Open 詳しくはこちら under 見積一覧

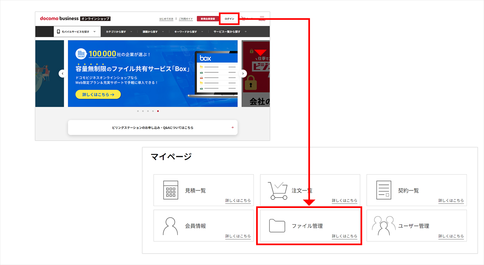(238, 200)
